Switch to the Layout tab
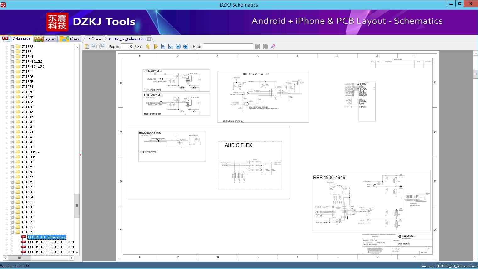 [45, 39]
